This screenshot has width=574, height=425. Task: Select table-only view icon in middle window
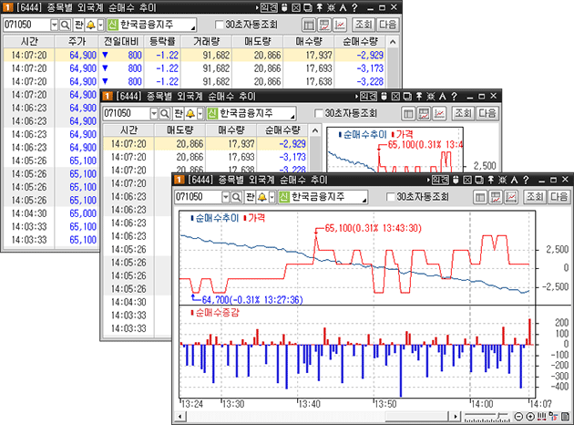pos(408,114)
